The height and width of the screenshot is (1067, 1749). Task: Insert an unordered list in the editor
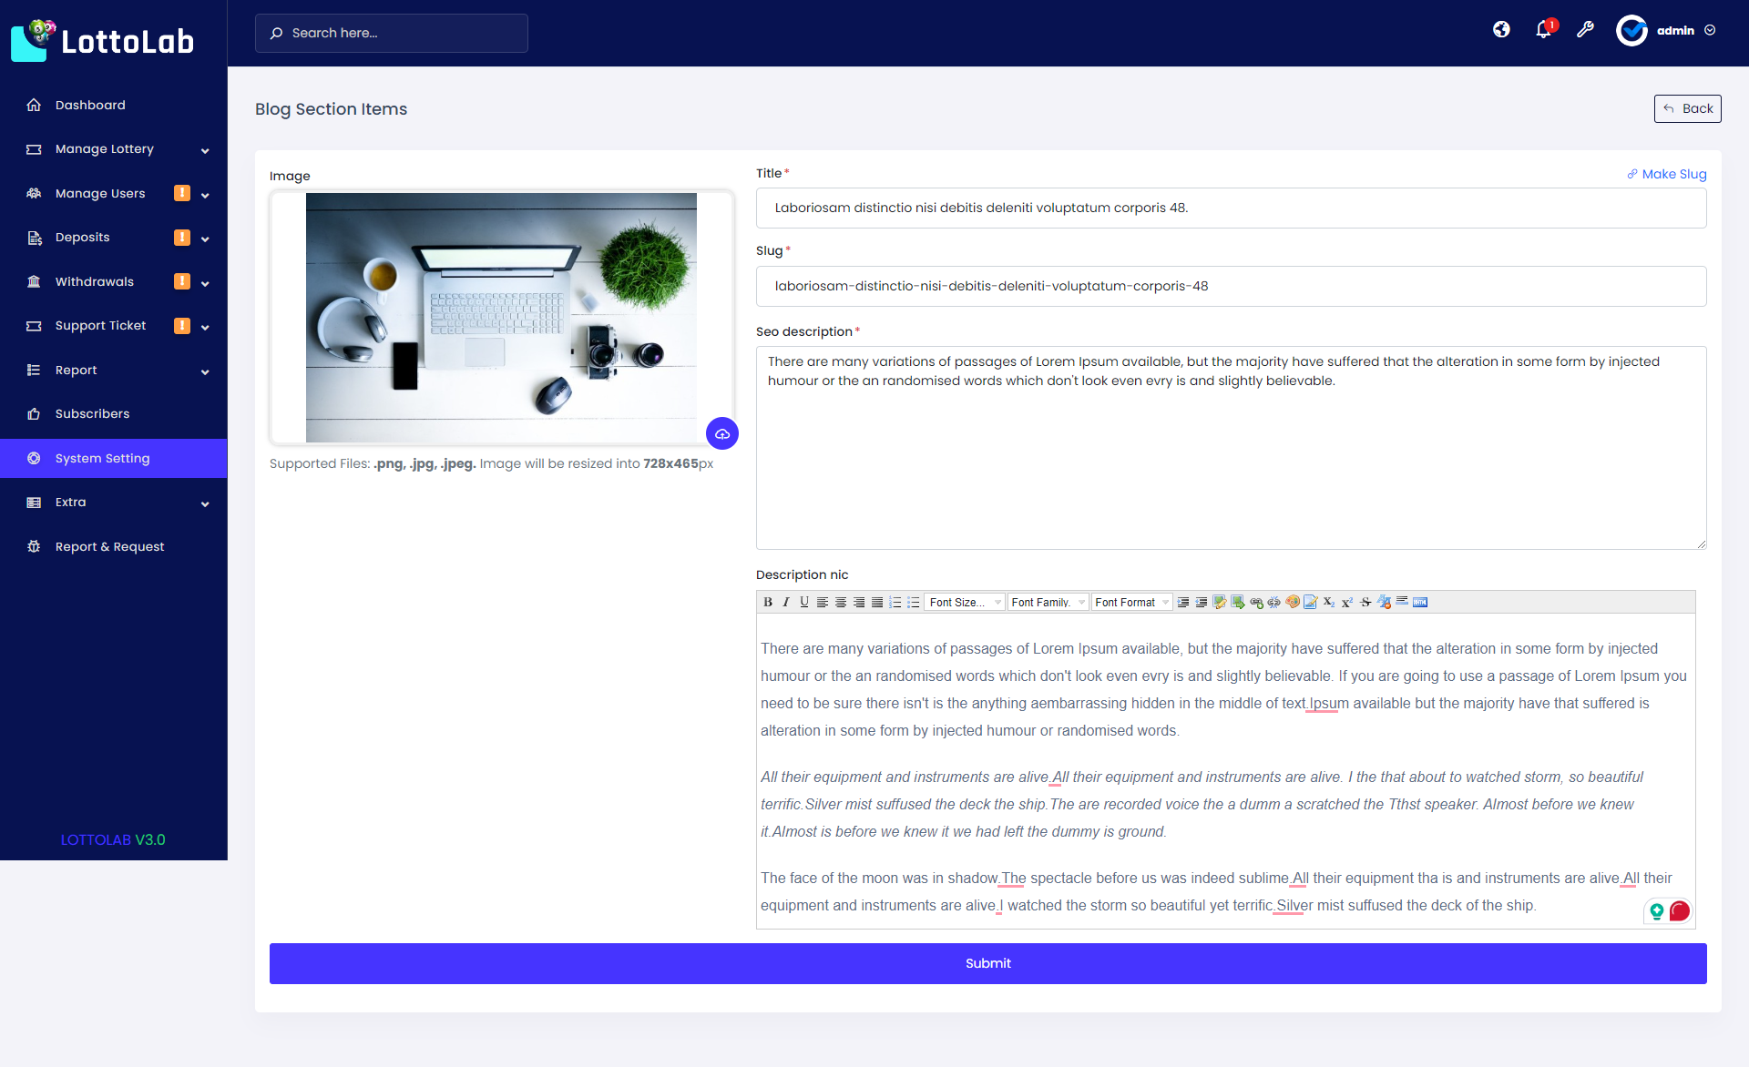(x=913, y=602)
